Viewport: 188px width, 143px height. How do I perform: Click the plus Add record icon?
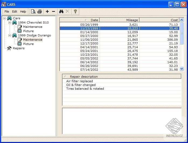coord(47,12)
